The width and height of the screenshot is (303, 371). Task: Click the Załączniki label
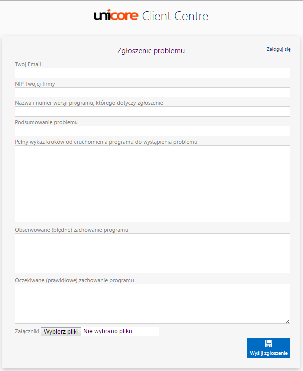coord(27,331)
